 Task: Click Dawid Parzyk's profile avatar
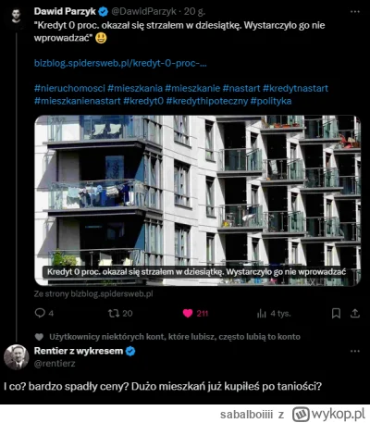[x=17, y=16]
